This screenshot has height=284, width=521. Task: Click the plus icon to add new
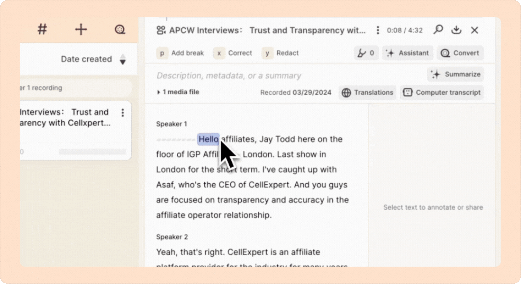pyautogui.click(x=81, y=29)
